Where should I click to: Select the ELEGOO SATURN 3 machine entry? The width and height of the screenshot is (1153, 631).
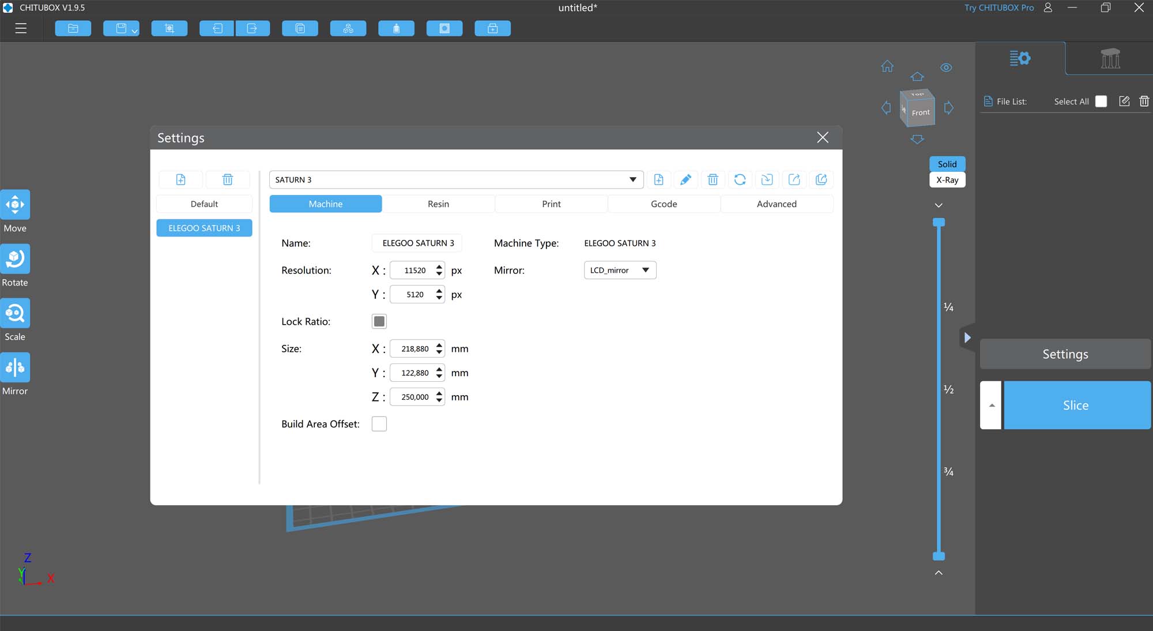[204, 228]
